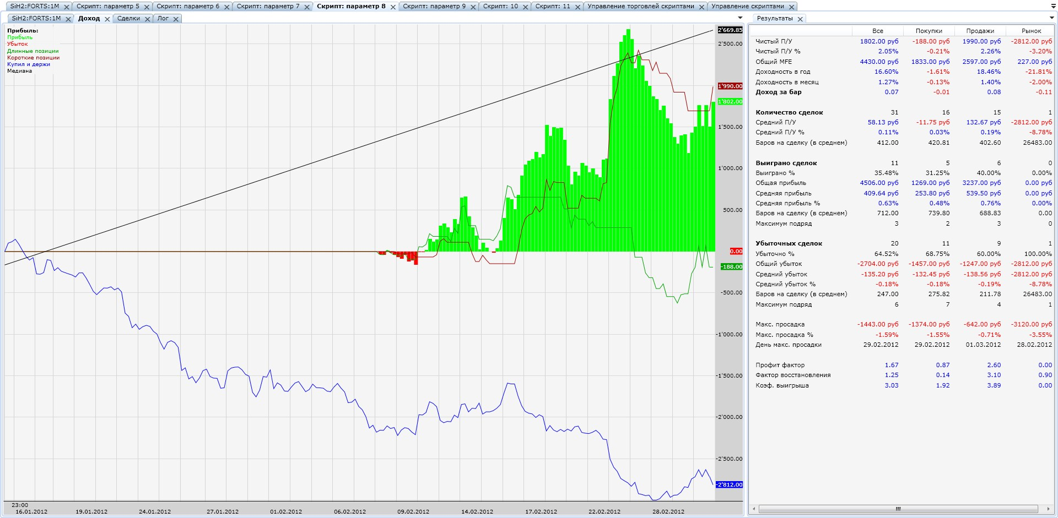1058x518 pixels.
Task: Click the results horizontal scrollbar thumb
Action: (x=898, y=509)
